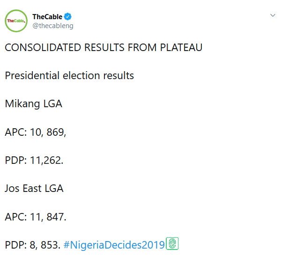Visit the @thecableng handle
The image size is (281, 257).
point(52,26)
